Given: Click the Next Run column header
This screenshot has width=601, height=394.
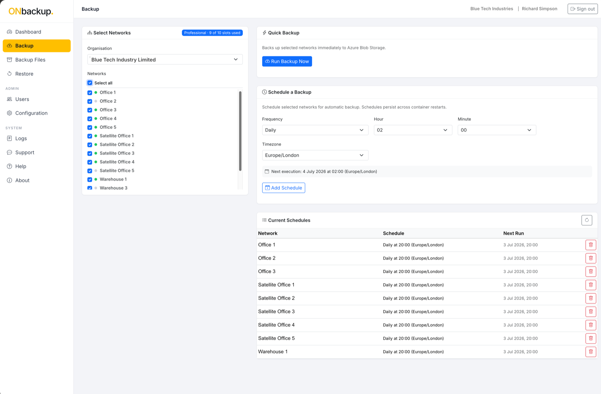Looking at the screenshot, I should tap(514, 233).
